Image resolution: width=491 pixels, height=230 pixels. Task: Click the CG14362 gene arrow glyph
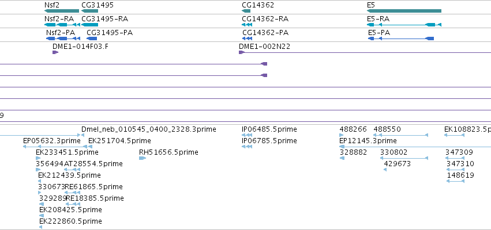coord(246,11)
